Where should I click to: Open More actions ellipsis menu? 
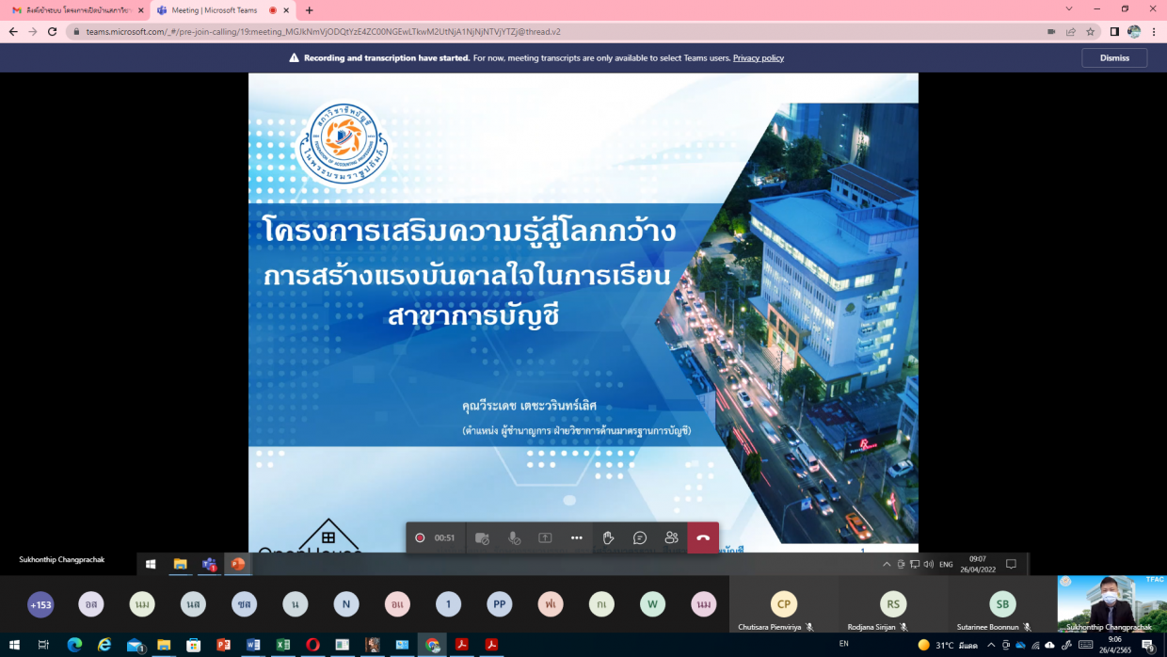click(577, 537)
